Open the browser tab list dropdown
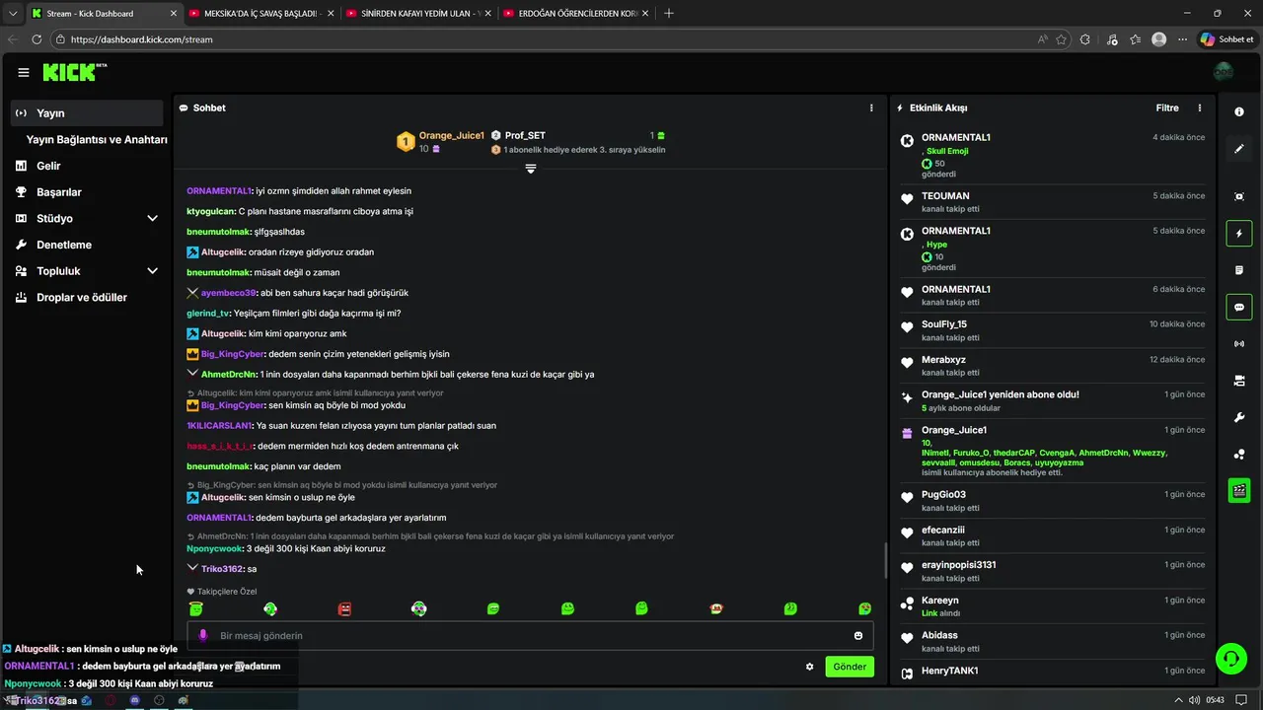Viewport: 1263px width, 710px height. pyautogui.click(x=12, y=13)
